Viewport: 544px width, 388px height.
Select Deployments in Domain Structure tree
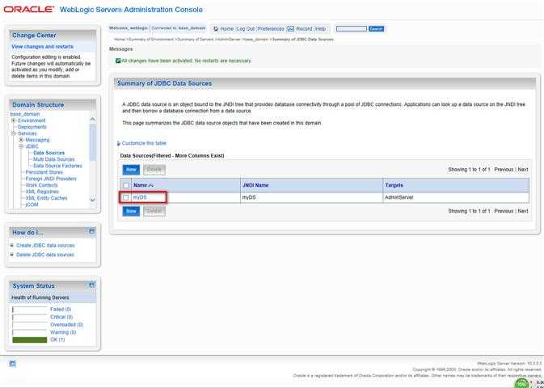tap(32, 127)
